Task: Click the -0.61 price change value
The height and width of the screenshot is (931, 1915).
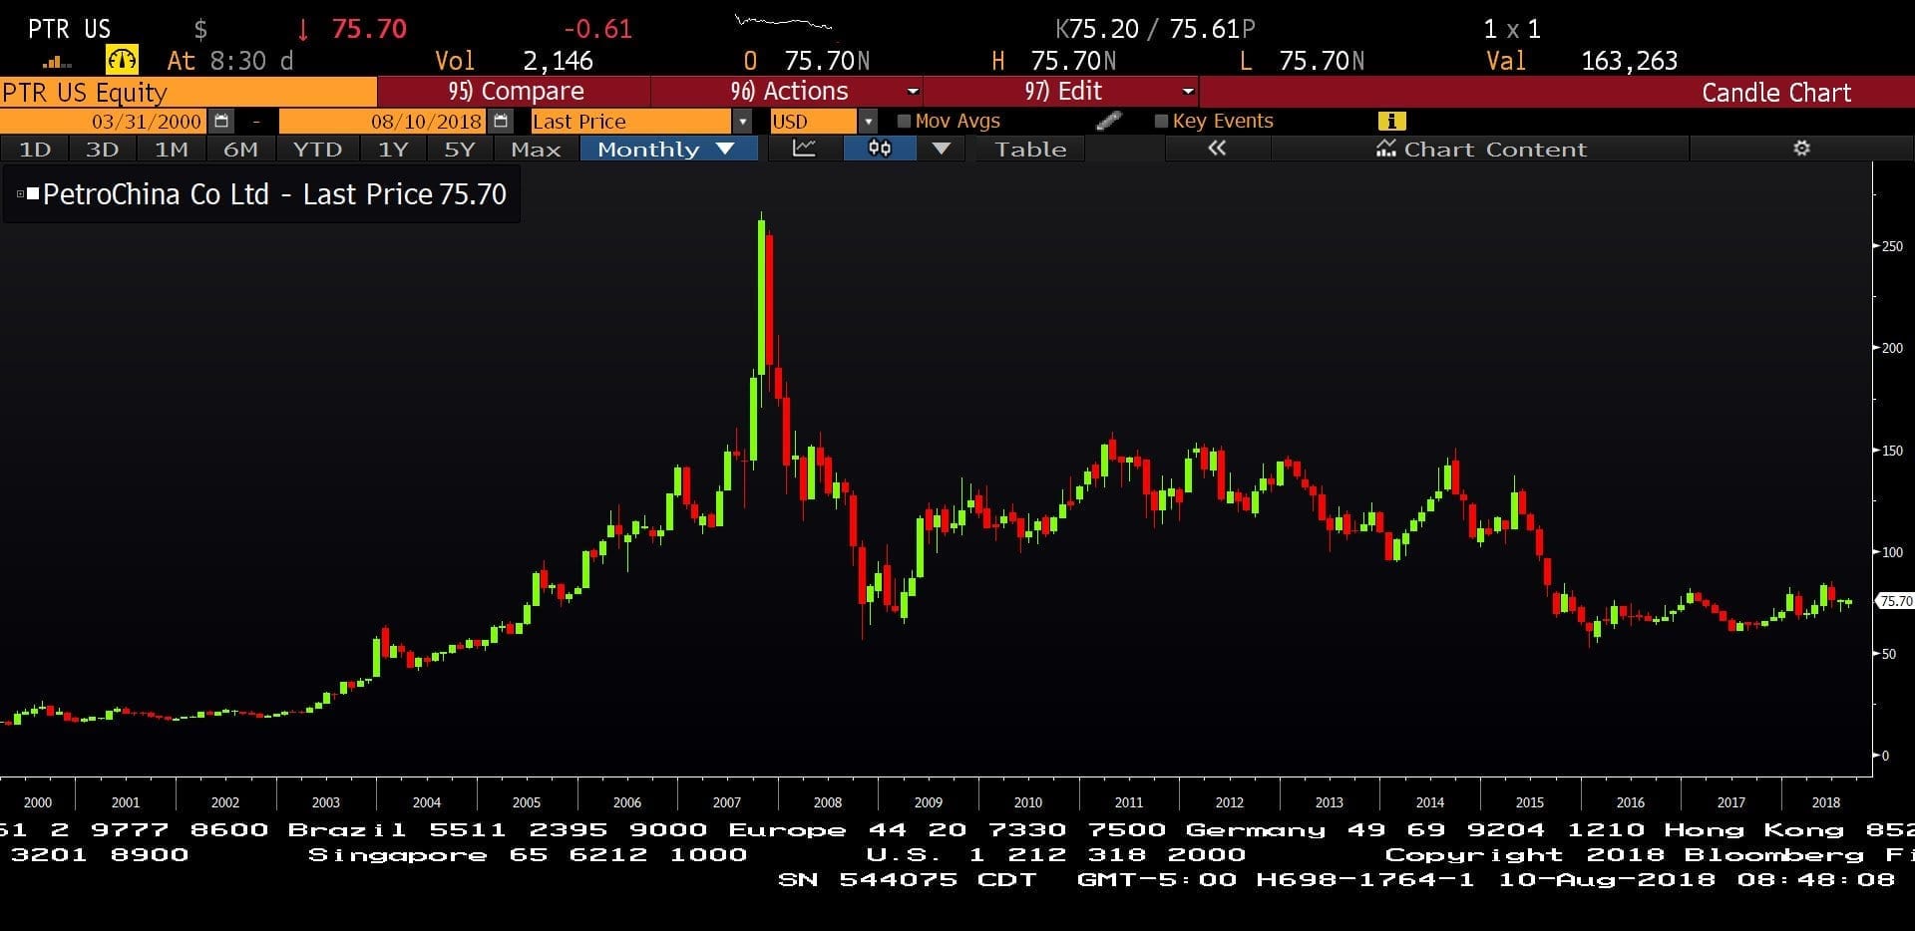Action: coord(597,29)
